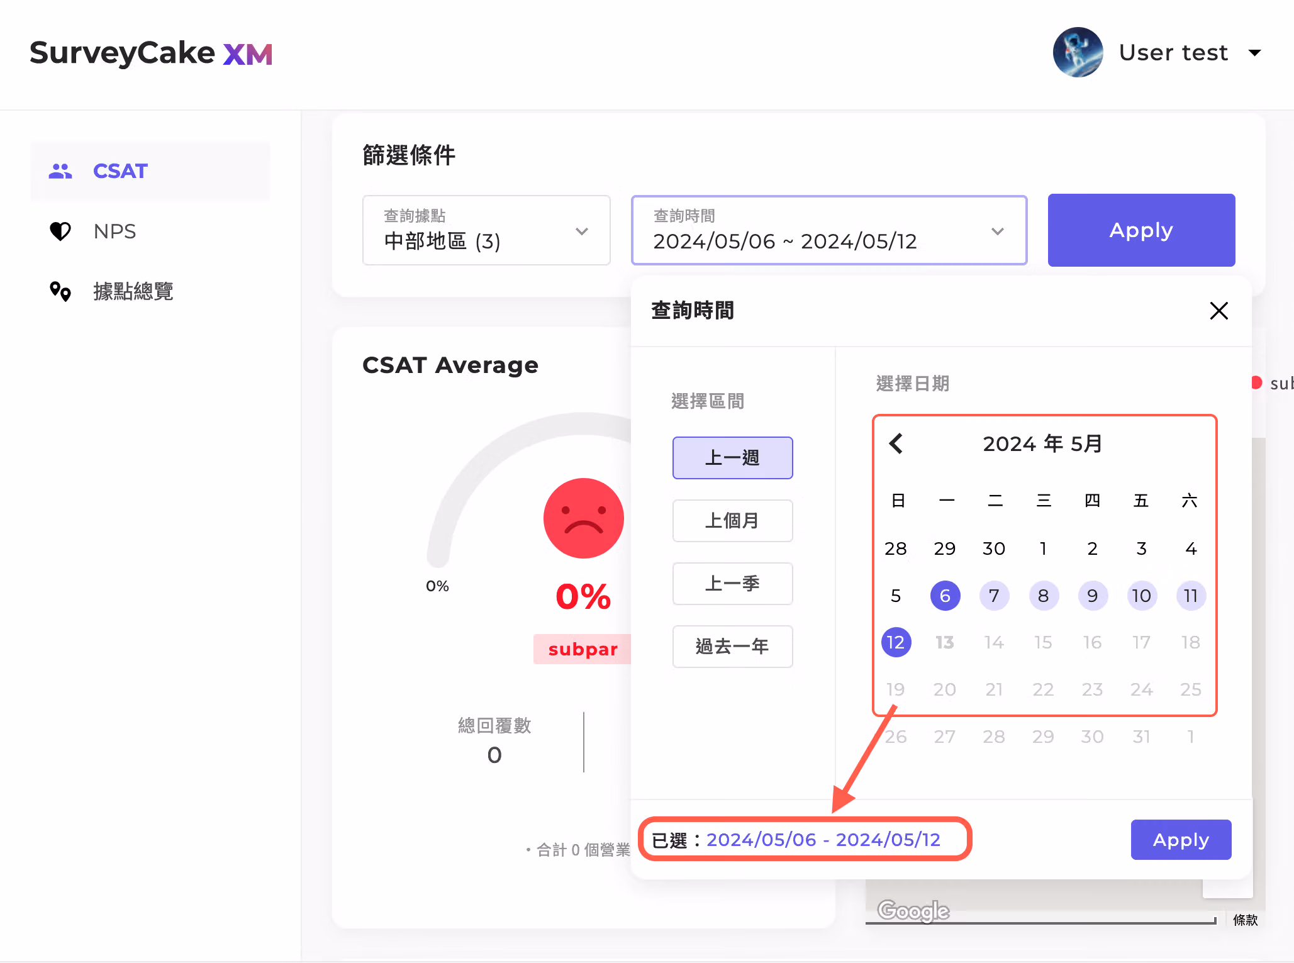Go to previous month in calendar

(896, 443)
